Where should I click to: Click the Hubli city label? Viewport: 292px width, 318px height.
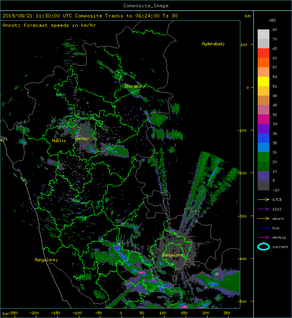click(59, 140)
